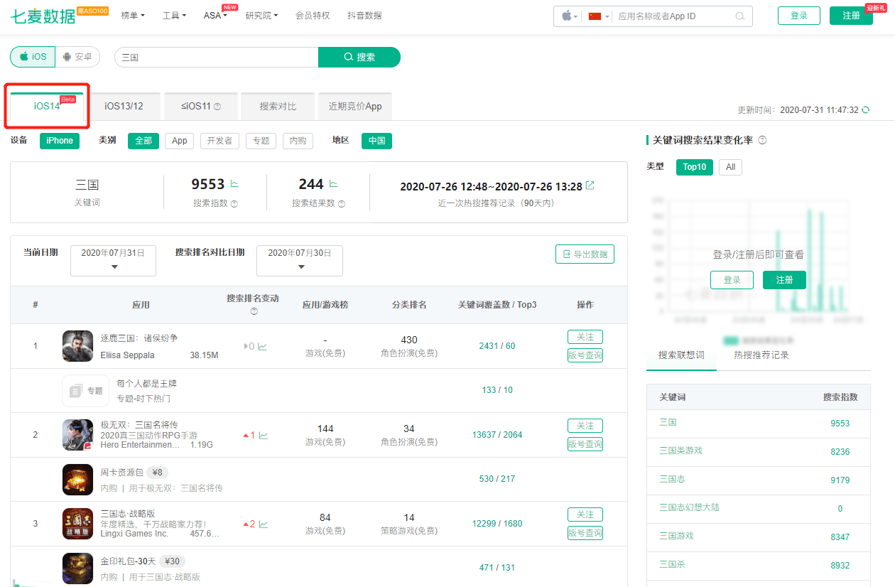Select the Top10 type filter
Screen dimensions: 895x587
694,167
